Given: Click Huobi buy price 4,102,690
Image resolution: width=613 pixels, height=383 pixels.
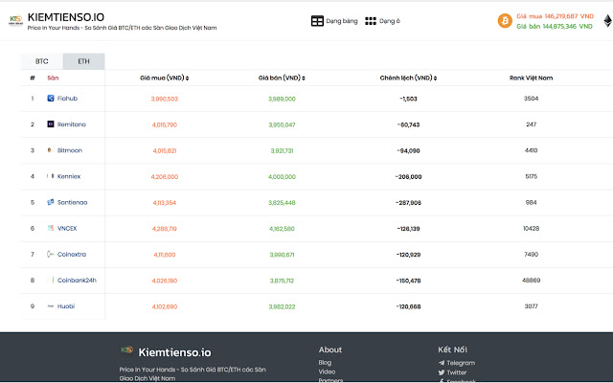Looking at the screenshot, I should (x=165, y=306).
